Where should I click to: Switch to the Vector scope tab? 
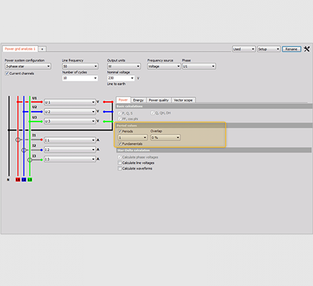tap(183, 100)
